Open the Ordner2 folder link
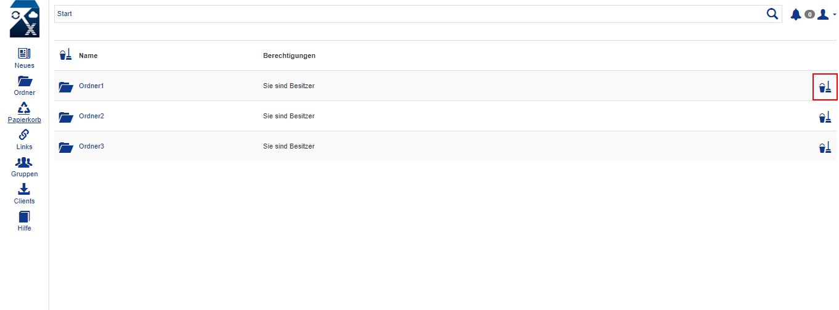 pos(91,116)
